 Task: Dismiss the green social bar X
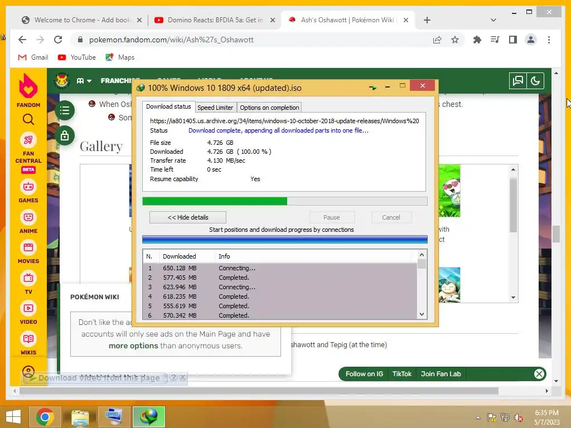539,374
